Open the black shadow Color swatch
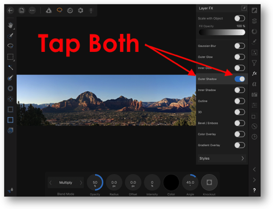This screenshot has height=209, width=273. tap(171, 182)
